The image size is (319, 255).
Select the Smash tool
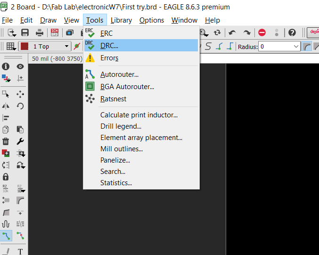pos(6,200)
